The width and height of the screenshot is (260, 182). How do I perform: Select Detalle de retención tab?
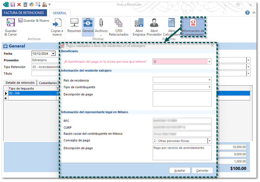(20, 83)
